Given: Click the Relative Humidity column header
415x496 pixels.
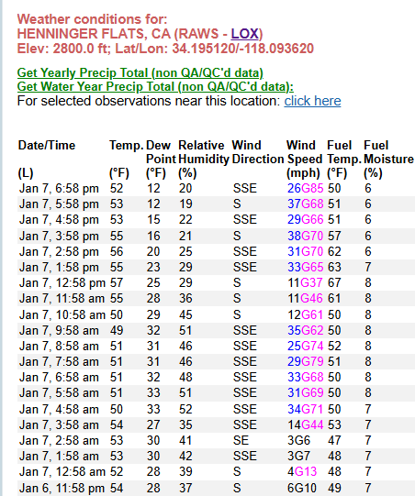Looking at the screenshot, I should (204, 160).
